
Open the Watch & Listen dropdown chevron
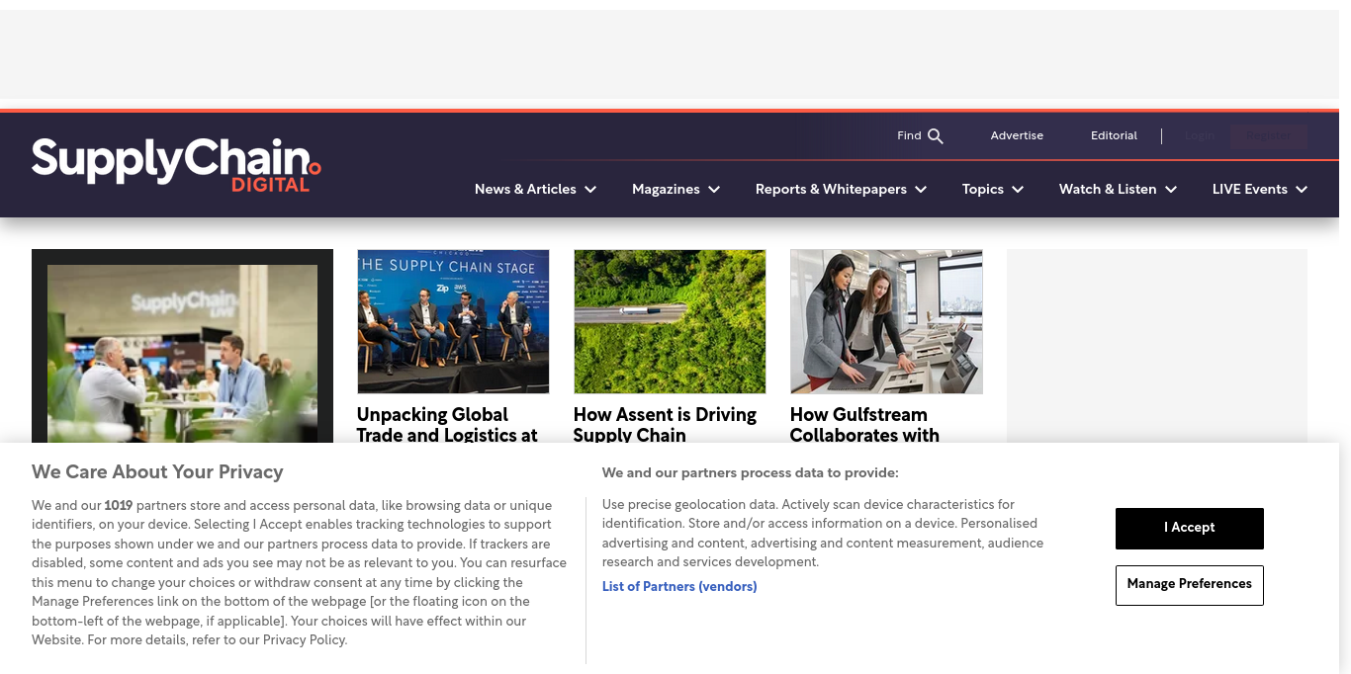[1171, 190]
